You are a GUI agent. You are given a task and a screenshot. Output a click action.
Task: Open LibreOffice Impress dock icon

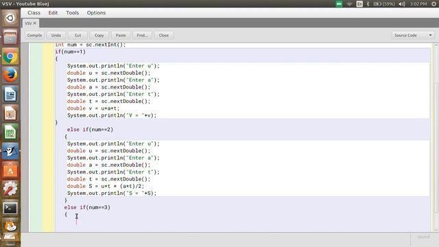click(10, 113)
